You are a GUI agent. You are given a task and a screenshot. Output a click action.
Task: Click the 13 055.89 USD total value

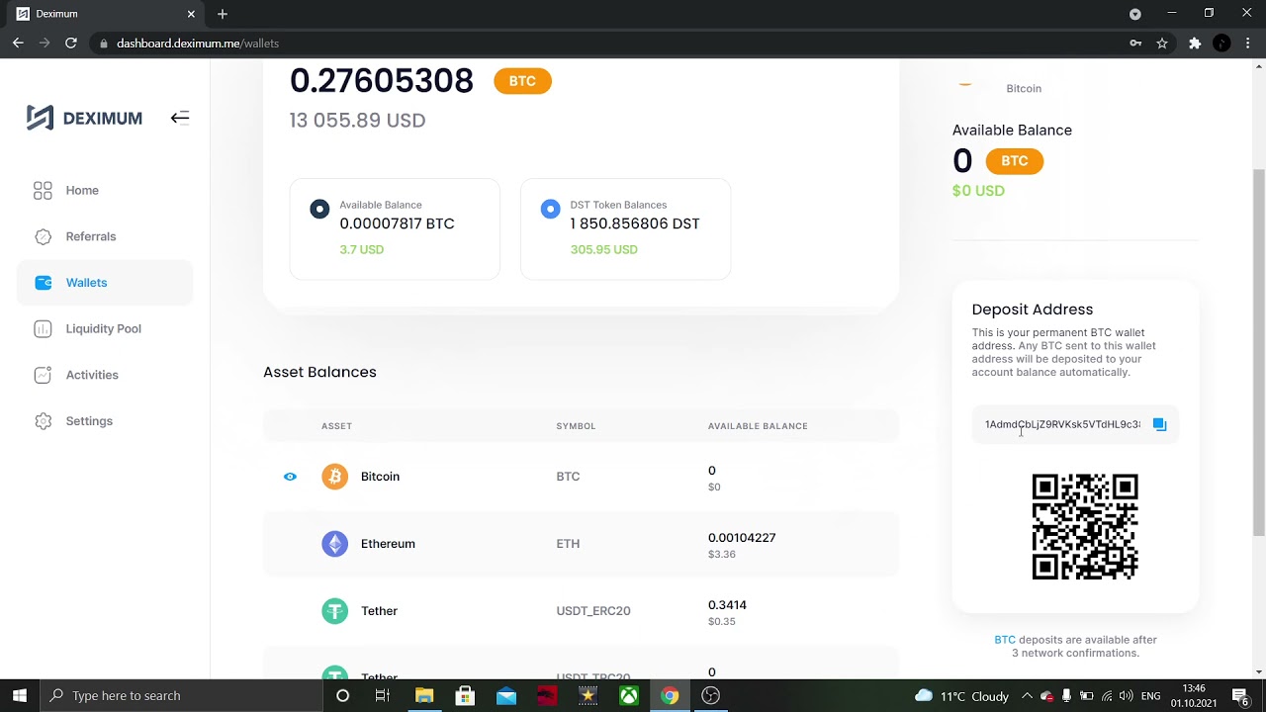click(x=357, y=120)
